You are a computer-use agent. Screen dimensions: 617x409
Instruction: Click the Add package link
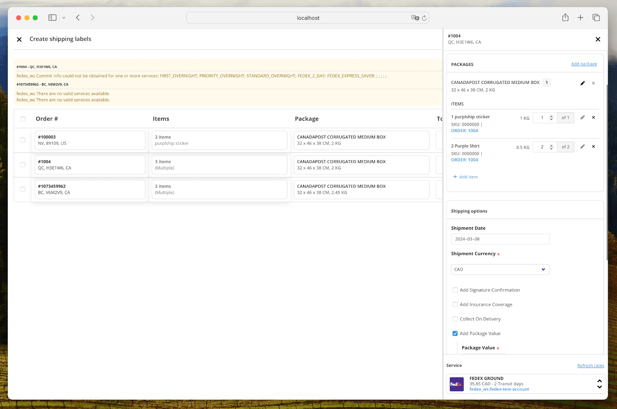click(x=584, y=64)
